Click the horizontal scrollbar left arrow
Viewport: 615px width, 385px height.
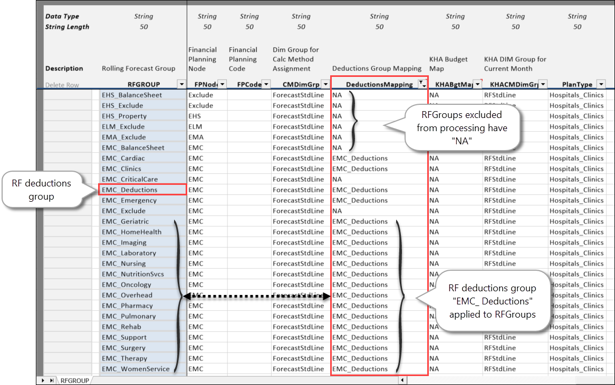pyautogui.click(x=402, y=380)
